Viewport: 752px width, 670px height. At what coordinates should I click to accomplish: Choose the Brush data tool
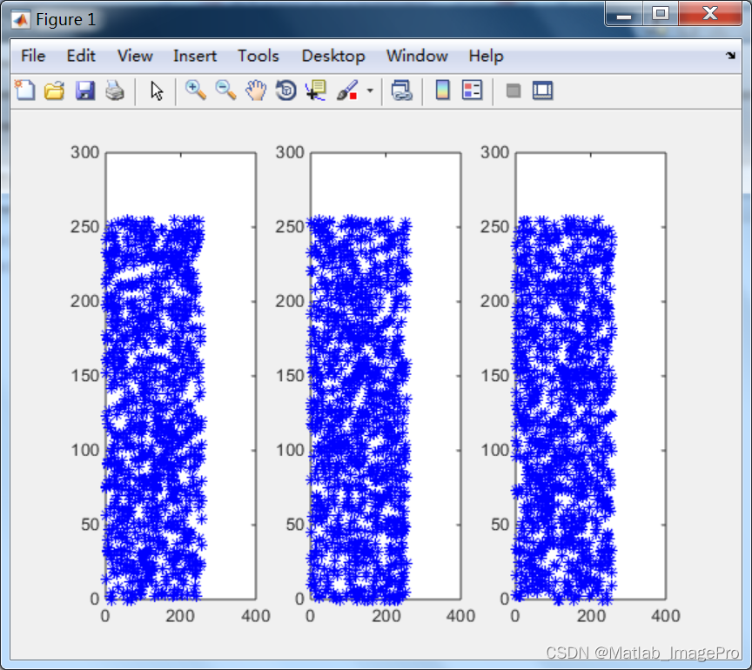pos(347,90)
